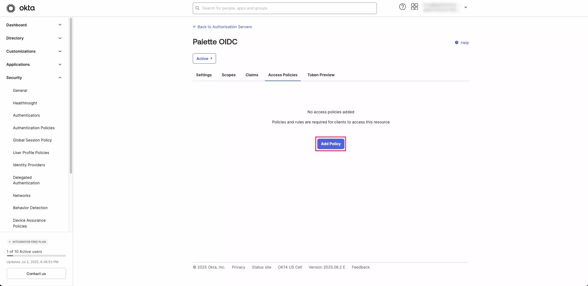
Task: Select Identity Providers in the sidebar
Action: pos(29,165)
